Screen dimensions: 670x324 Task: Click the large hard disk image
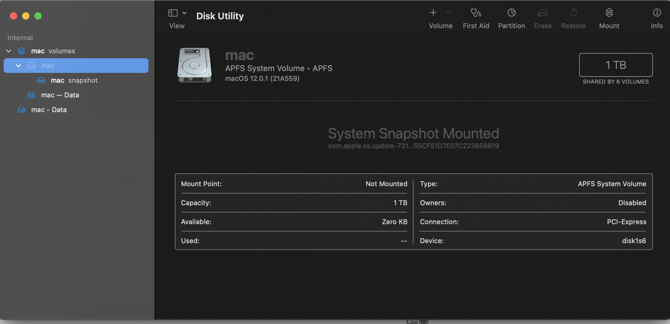coord(194,65)
